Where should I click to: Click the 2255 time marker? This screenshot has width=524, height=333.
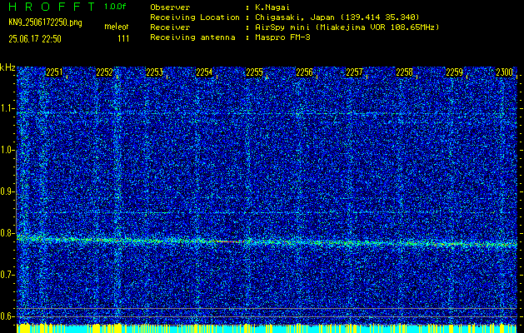click(x=254, y=72)
